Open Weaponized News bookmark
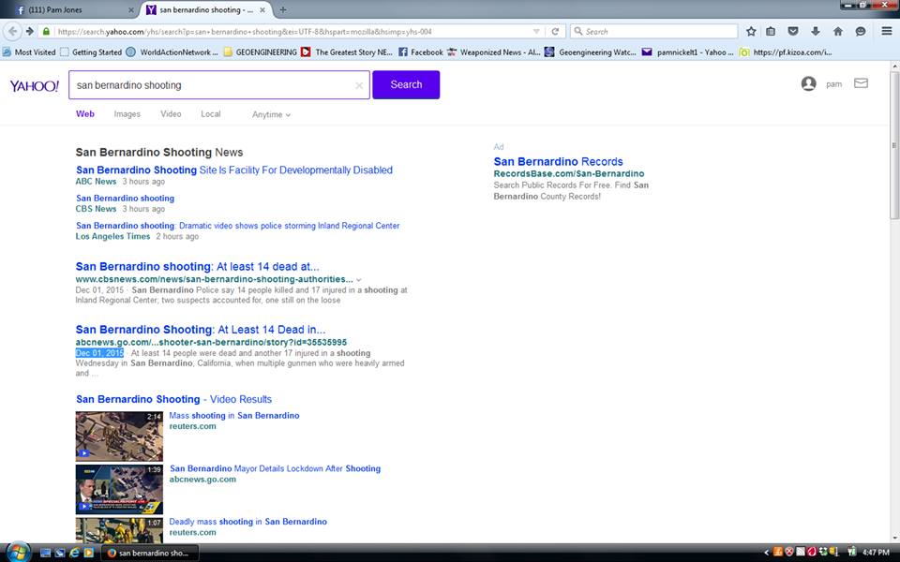The height and width of the screenshot is (562, 900). pyautogui.click(x=494, y=52)
